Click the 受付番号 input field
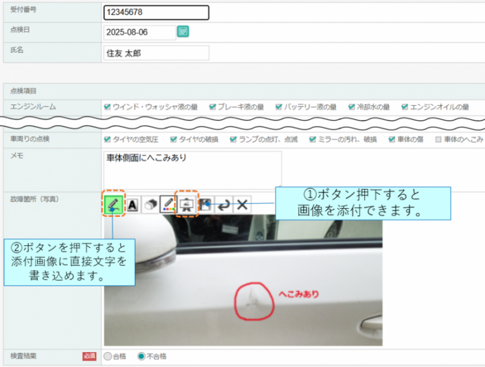 tap(156, 13)
